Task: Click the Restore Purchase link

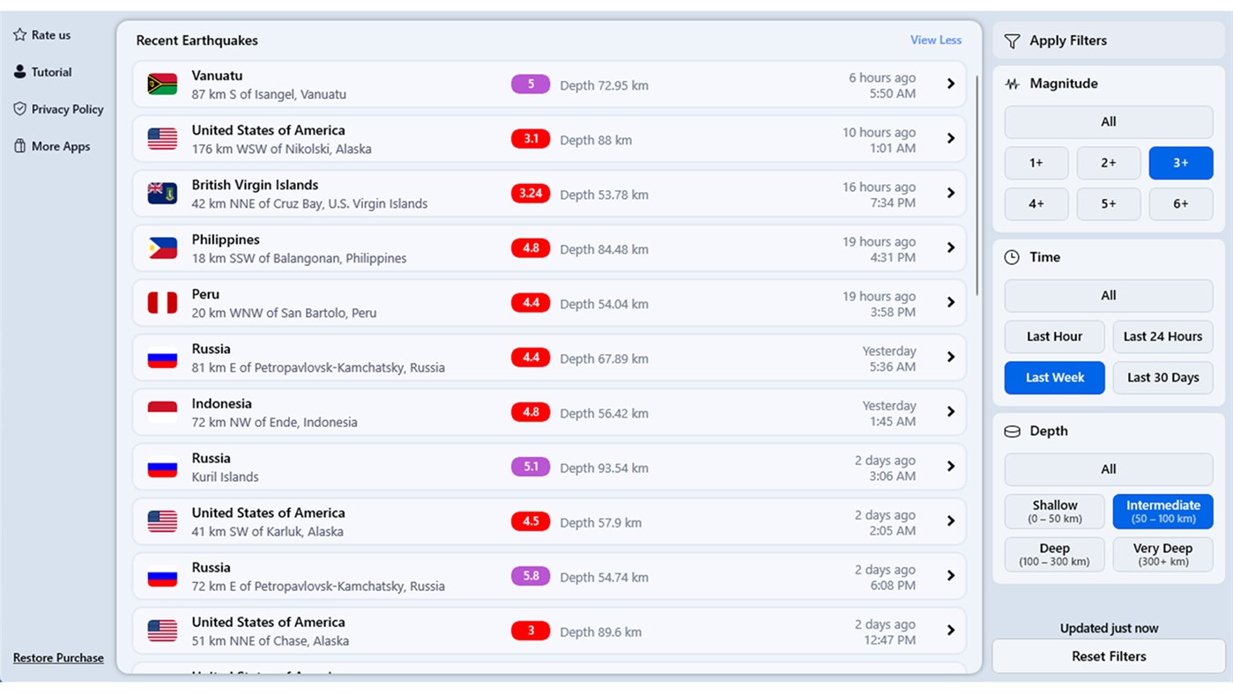Action: coord(58,658)
